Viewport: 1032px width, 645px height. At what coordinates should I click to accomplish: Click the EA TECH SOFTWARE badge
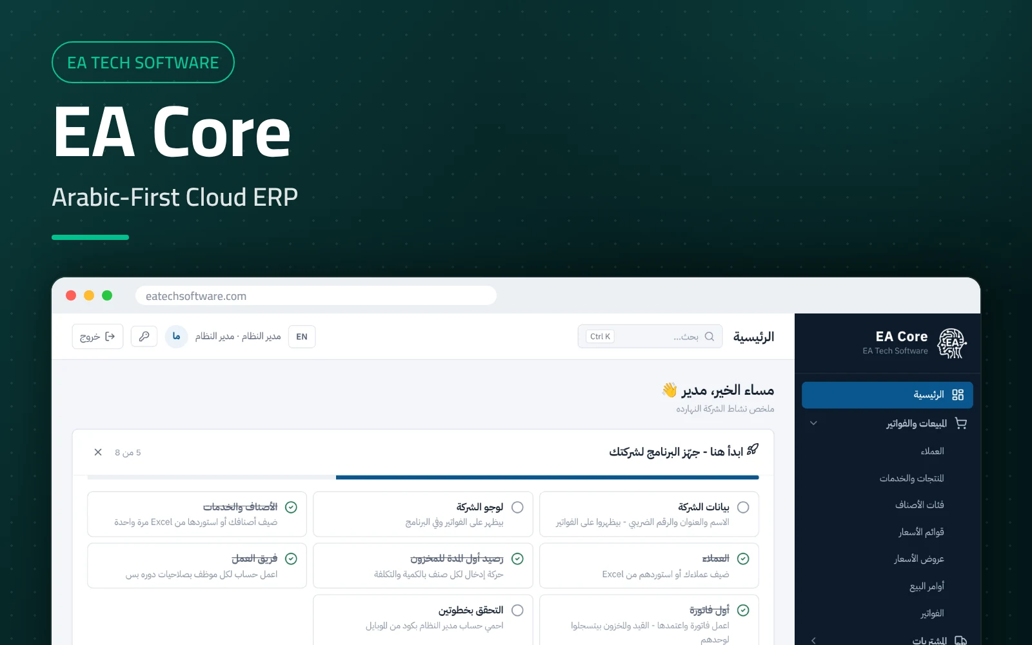point(143,63)
